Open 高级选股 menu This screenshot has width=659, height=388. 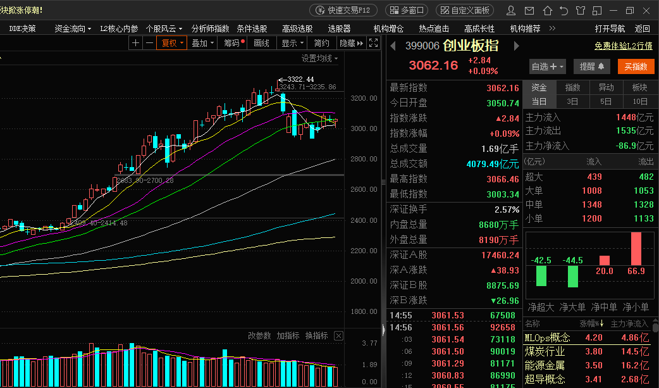pos(297,28)
